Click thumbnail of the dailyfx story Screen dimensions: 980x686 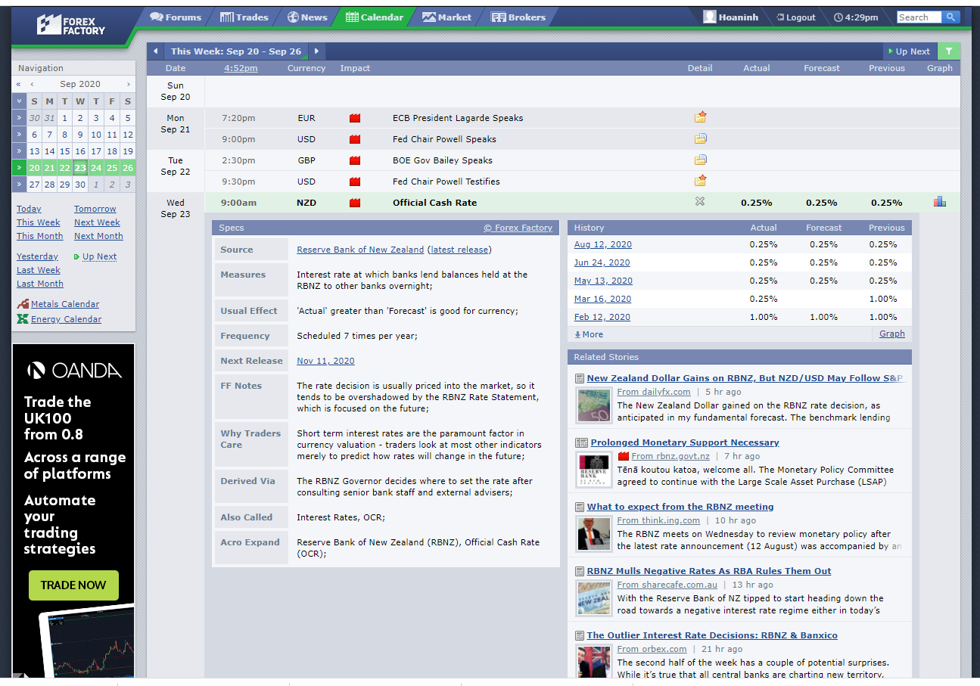[594, 405]
